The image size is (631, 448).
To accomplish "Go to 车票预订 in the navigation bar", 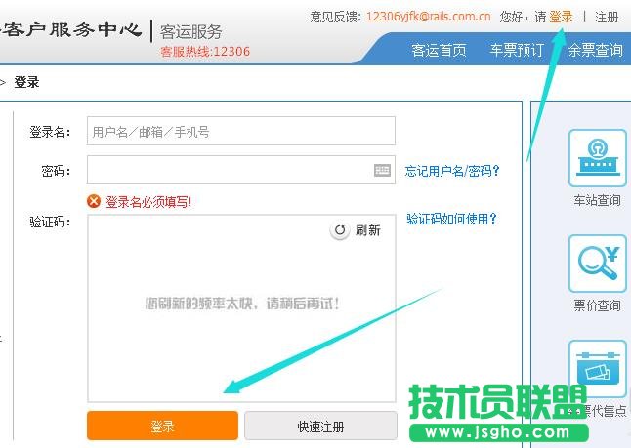I will pyautogui.click(x=517, y=51).
